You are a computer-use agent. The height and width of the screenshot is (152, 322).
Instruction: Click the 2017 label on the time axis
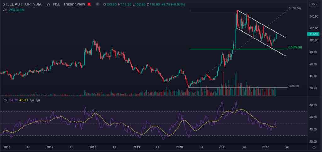coord(50,147)
